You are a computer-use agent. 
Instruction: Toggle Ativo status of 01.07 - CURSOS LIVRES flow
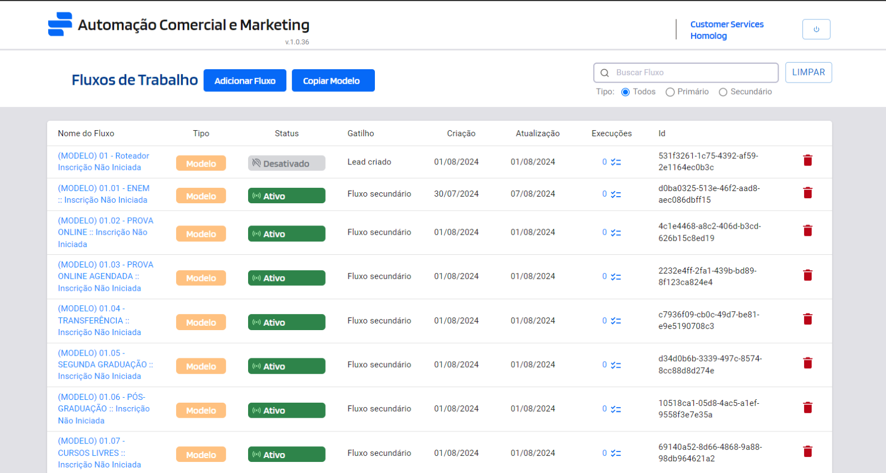click(286, 454)
